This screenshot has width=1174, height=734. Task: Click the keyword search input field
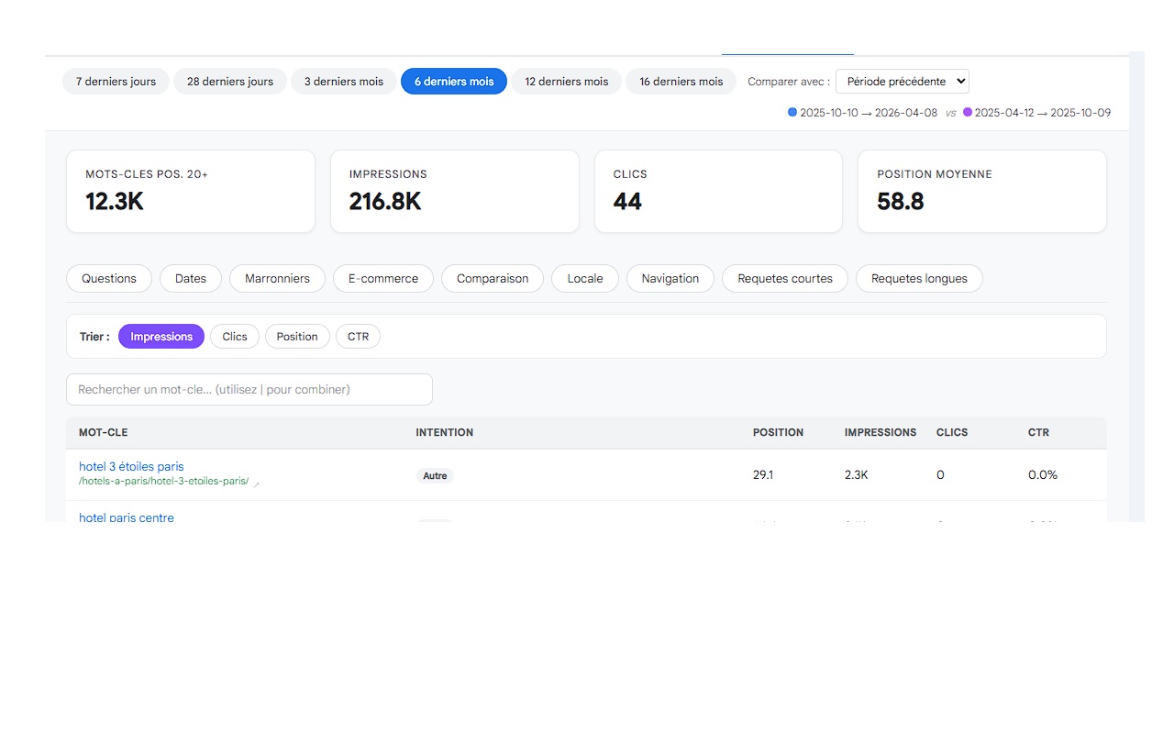[249, 390]
